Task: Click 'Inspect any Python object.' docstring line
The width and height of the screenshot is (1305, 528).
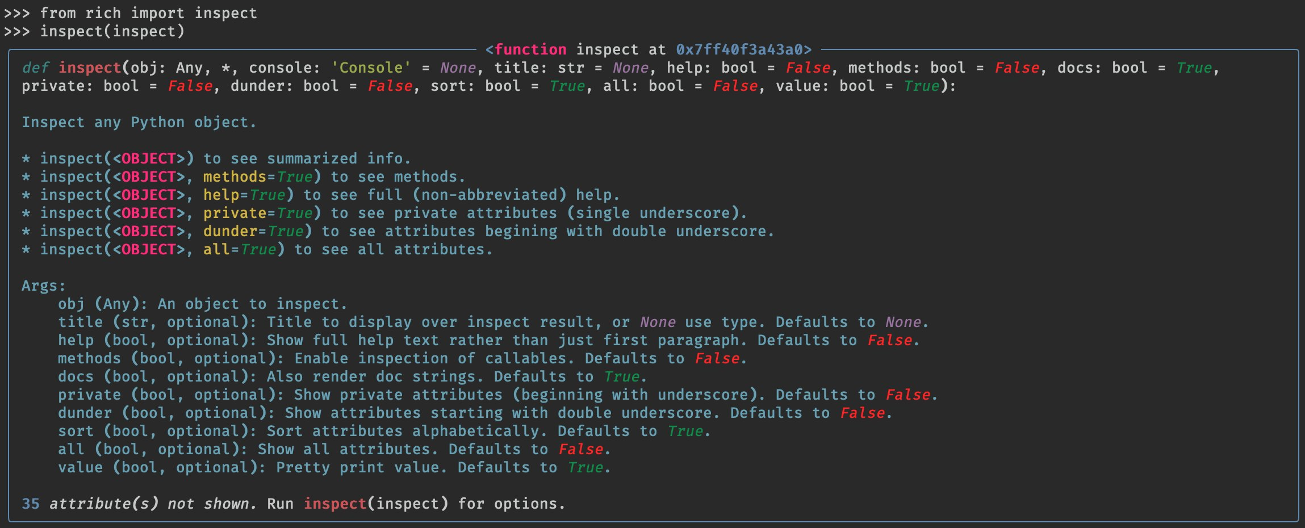Action: (x=139, y=122)
